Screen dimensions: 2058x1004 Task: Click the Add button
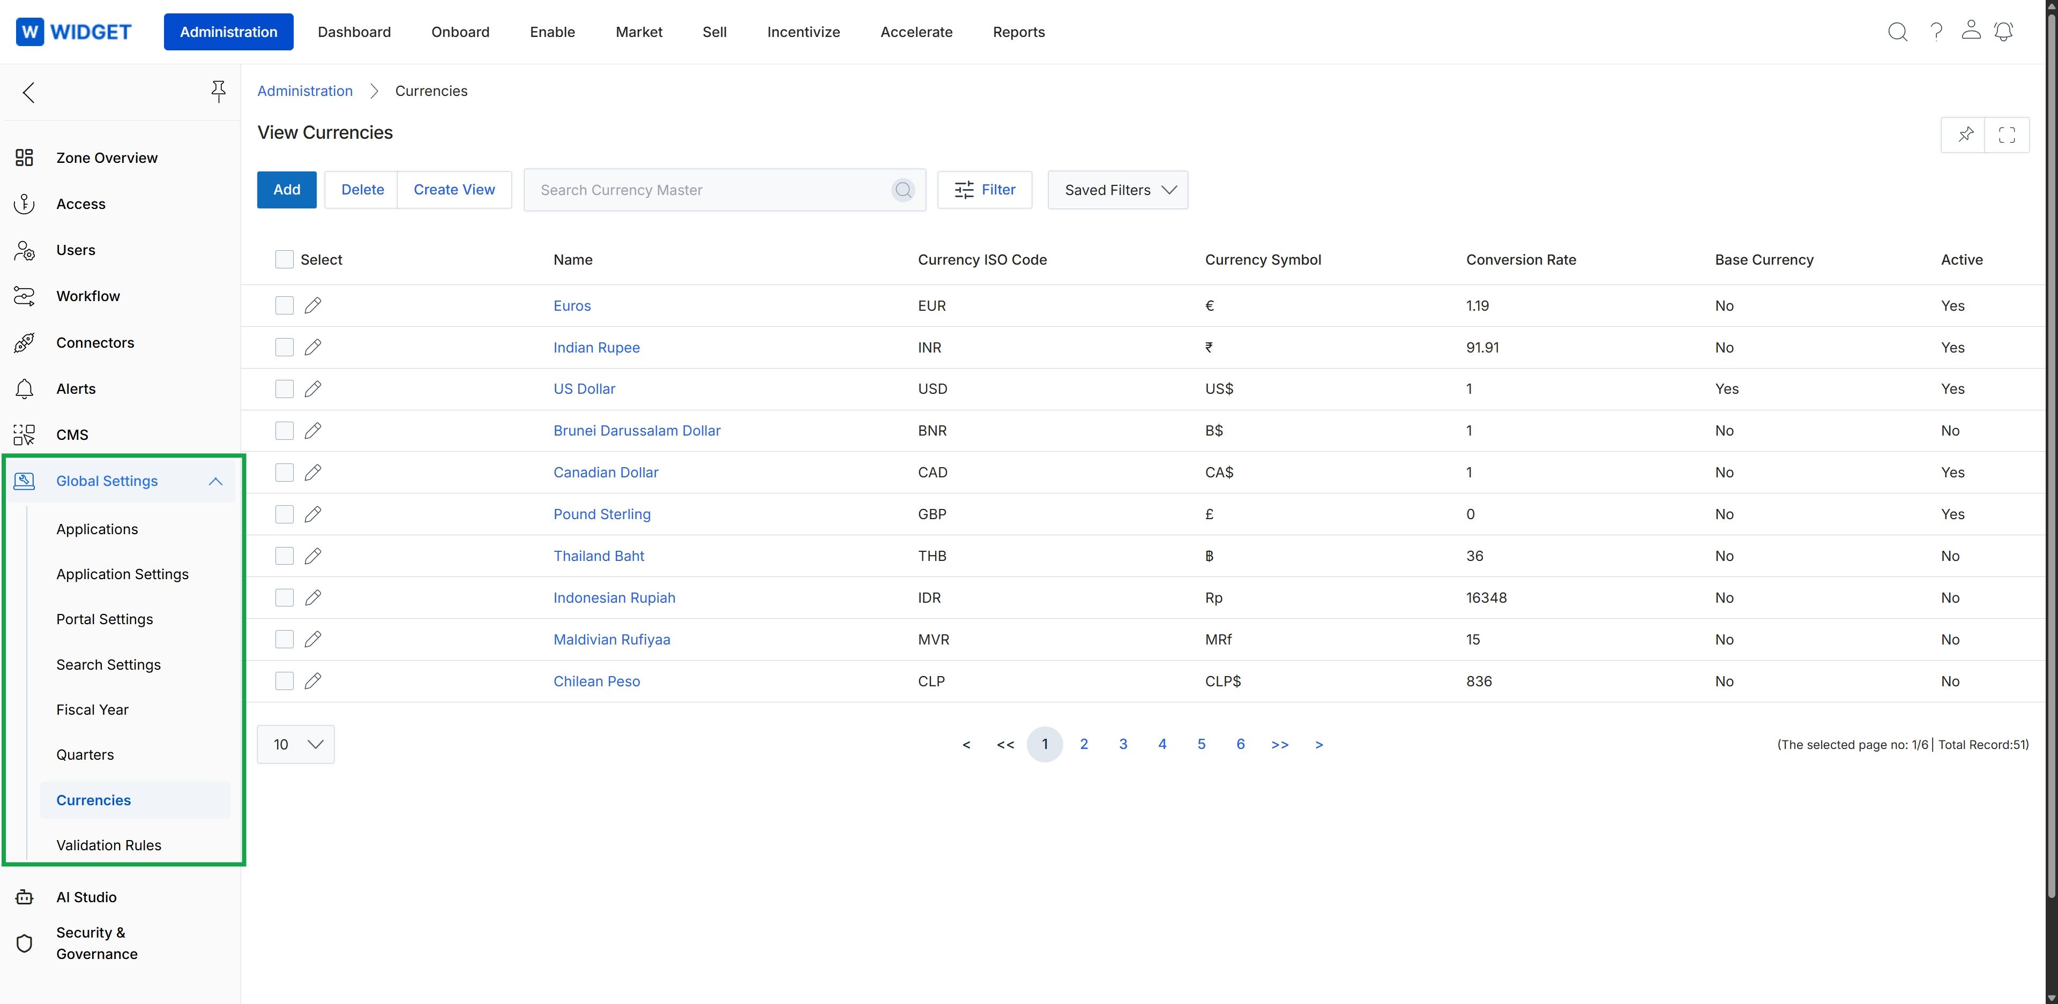[287, 190]
